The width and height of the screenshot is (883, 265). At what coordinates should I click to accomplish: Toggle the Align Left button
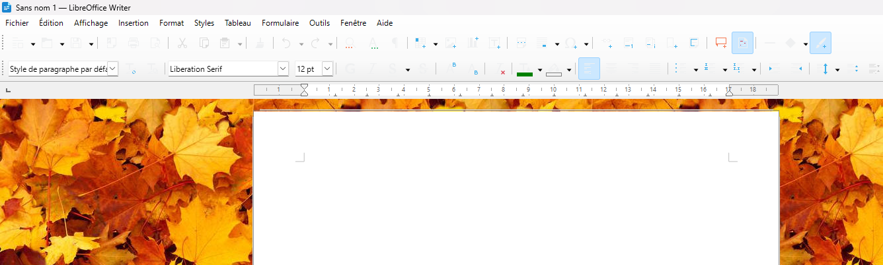(589, 69)
